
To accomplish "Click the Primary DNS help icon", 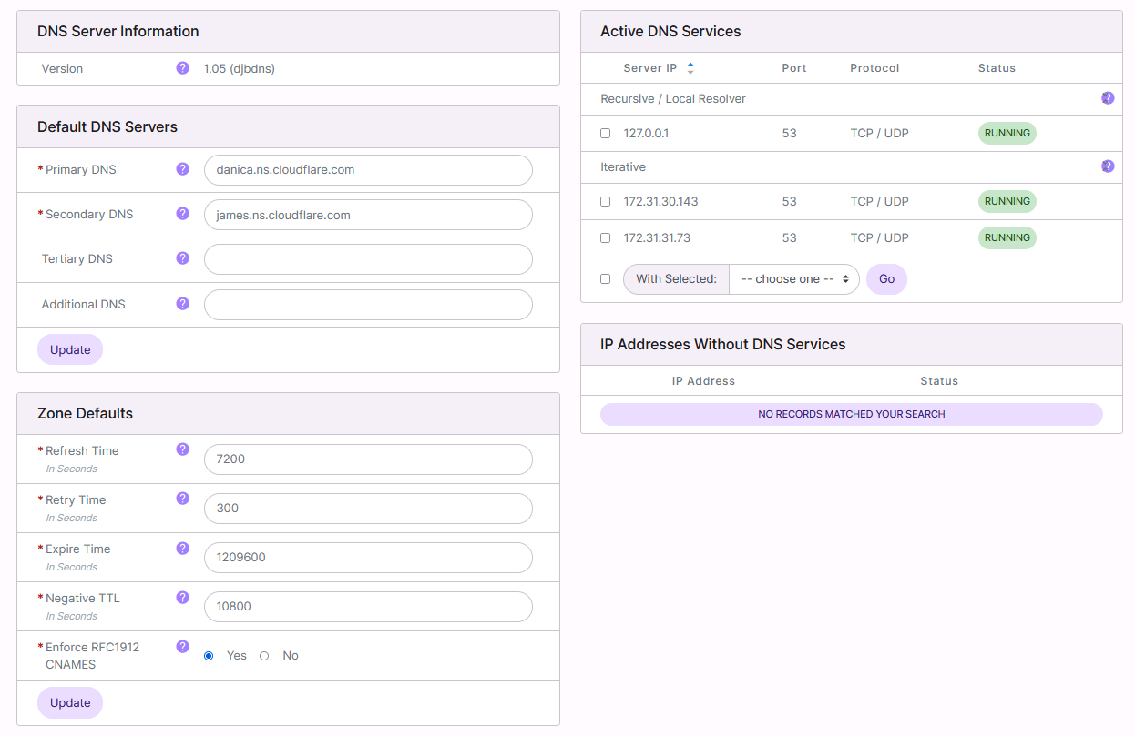I will pos(182,169).
